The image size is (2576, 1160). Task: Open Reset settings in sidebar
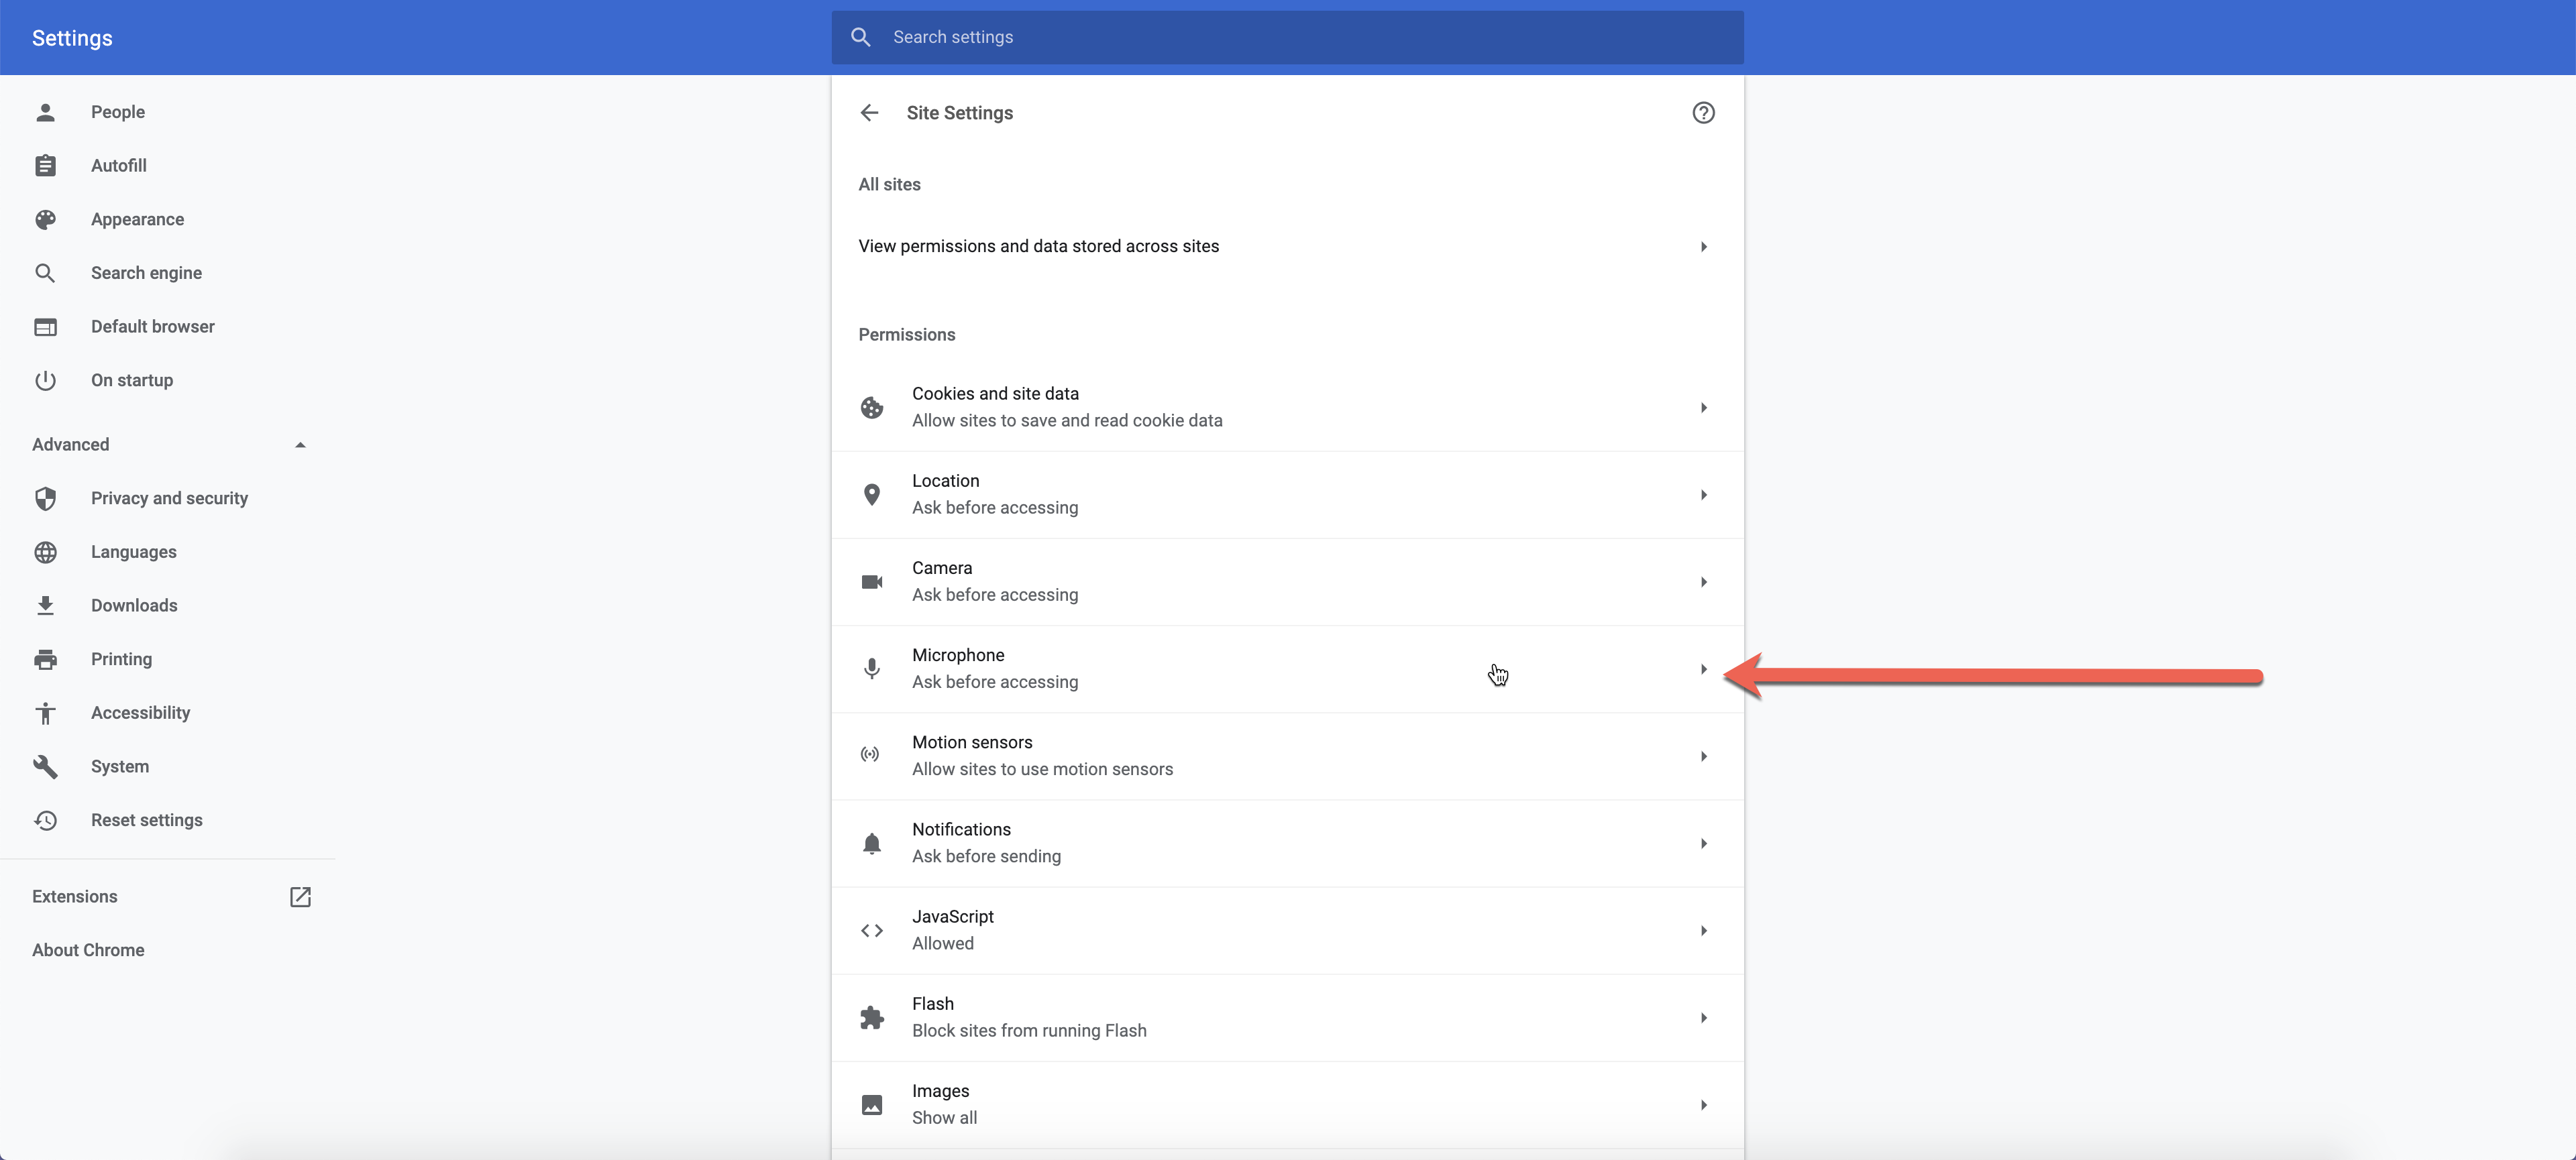tap(146, 819)
